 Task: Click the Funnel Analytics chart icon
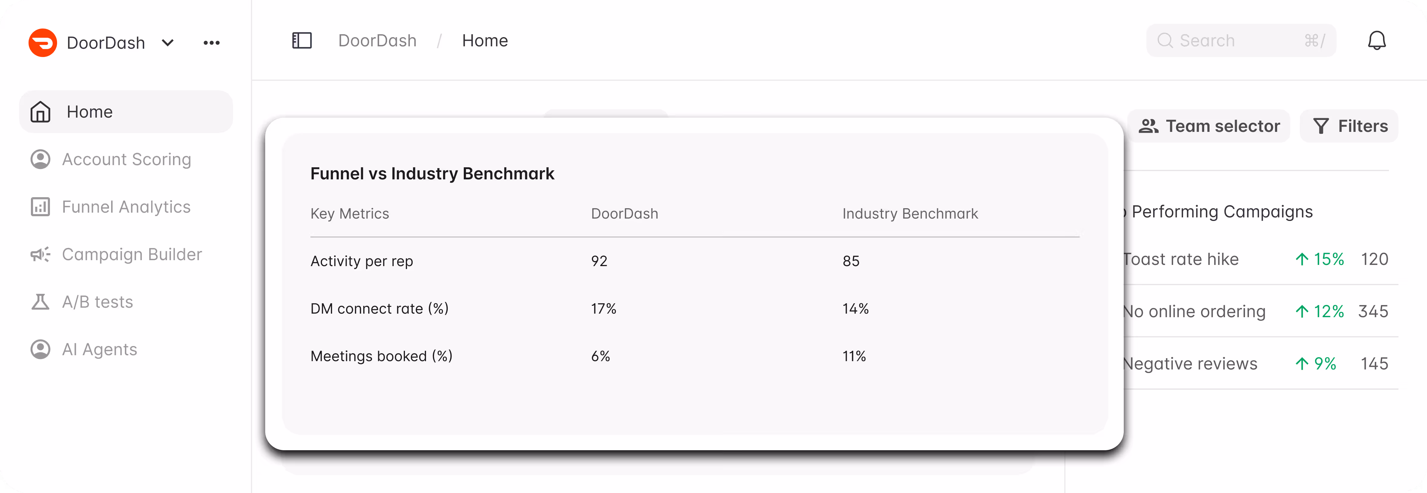click(x=40, y=207)
